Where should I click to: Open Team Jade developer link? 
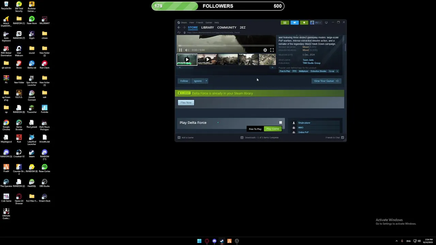coord(308,60)
